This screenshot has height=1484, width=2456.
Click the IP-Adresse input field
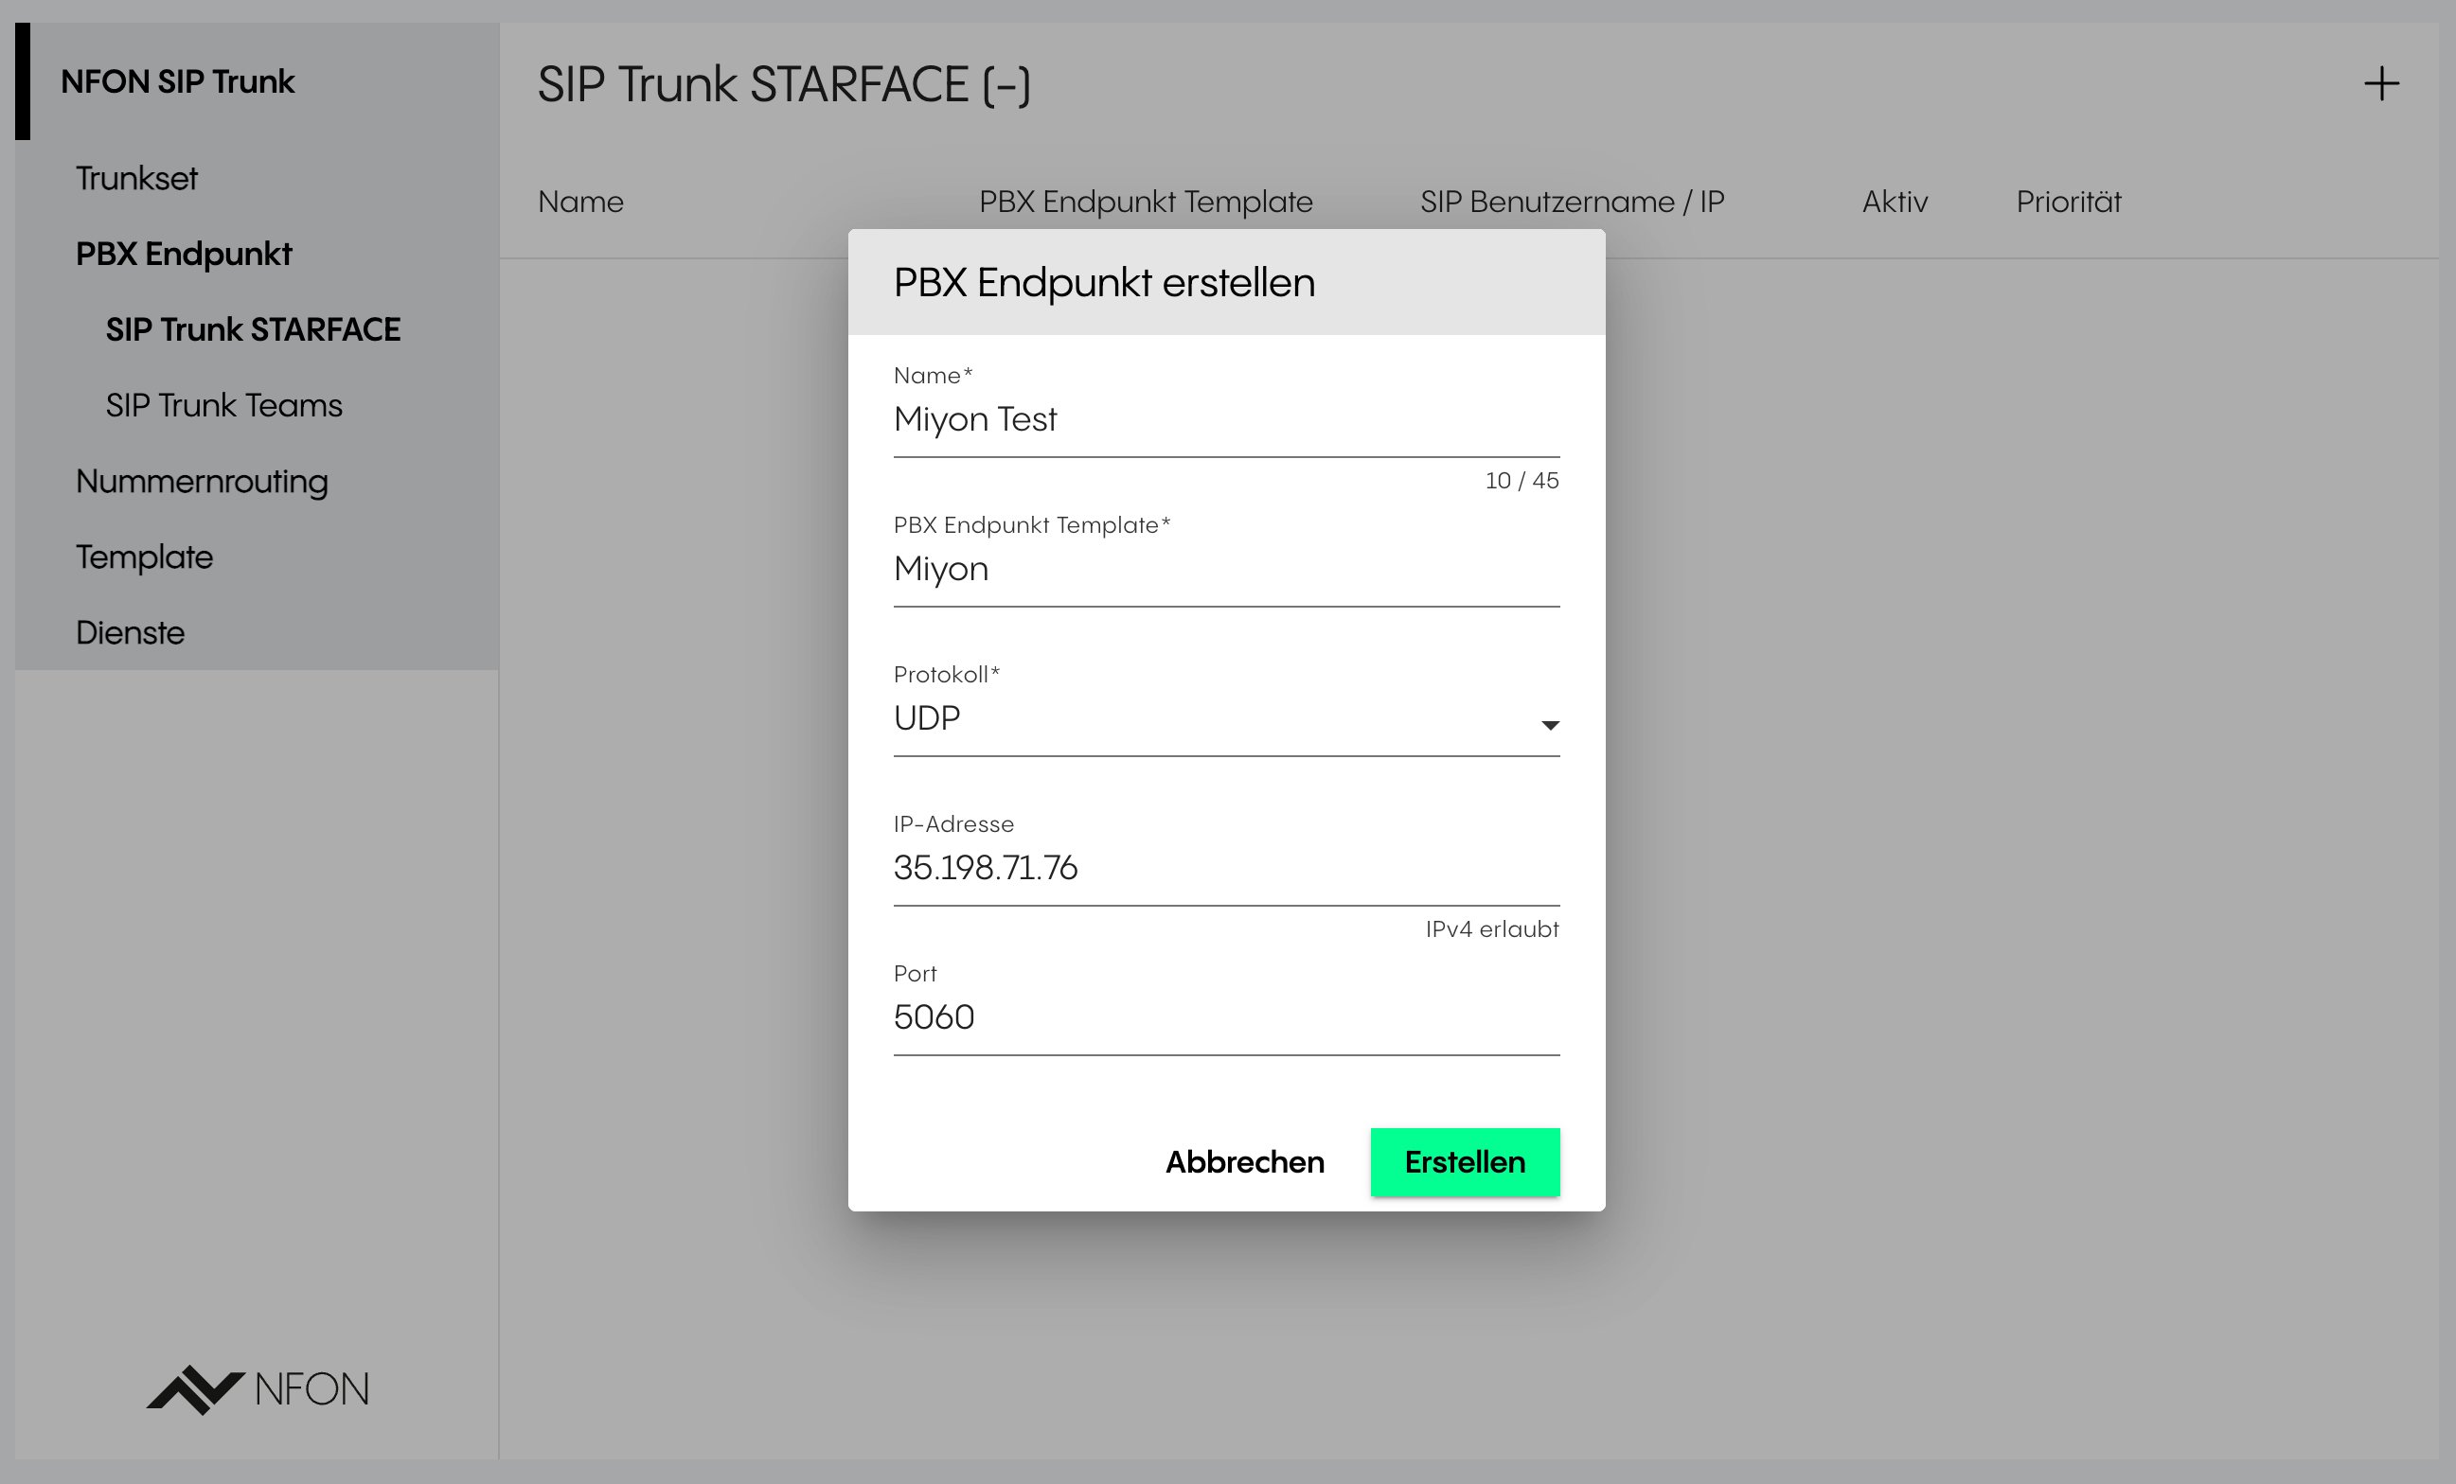(1226, 868)
